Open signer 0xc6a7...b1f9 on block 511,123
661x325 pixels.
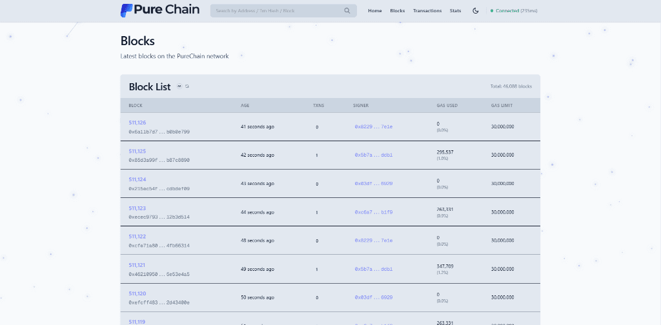point(374,212)
